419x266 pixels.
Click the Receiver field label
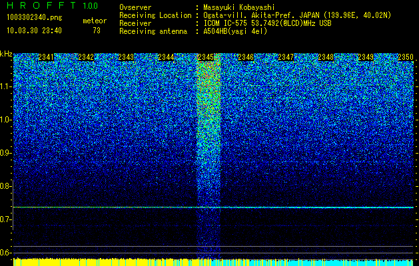135,23
